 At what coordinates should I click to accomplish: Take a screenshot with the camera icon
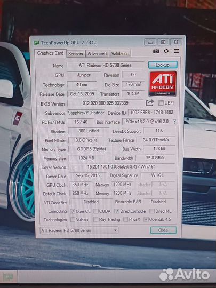pos(156,51)
